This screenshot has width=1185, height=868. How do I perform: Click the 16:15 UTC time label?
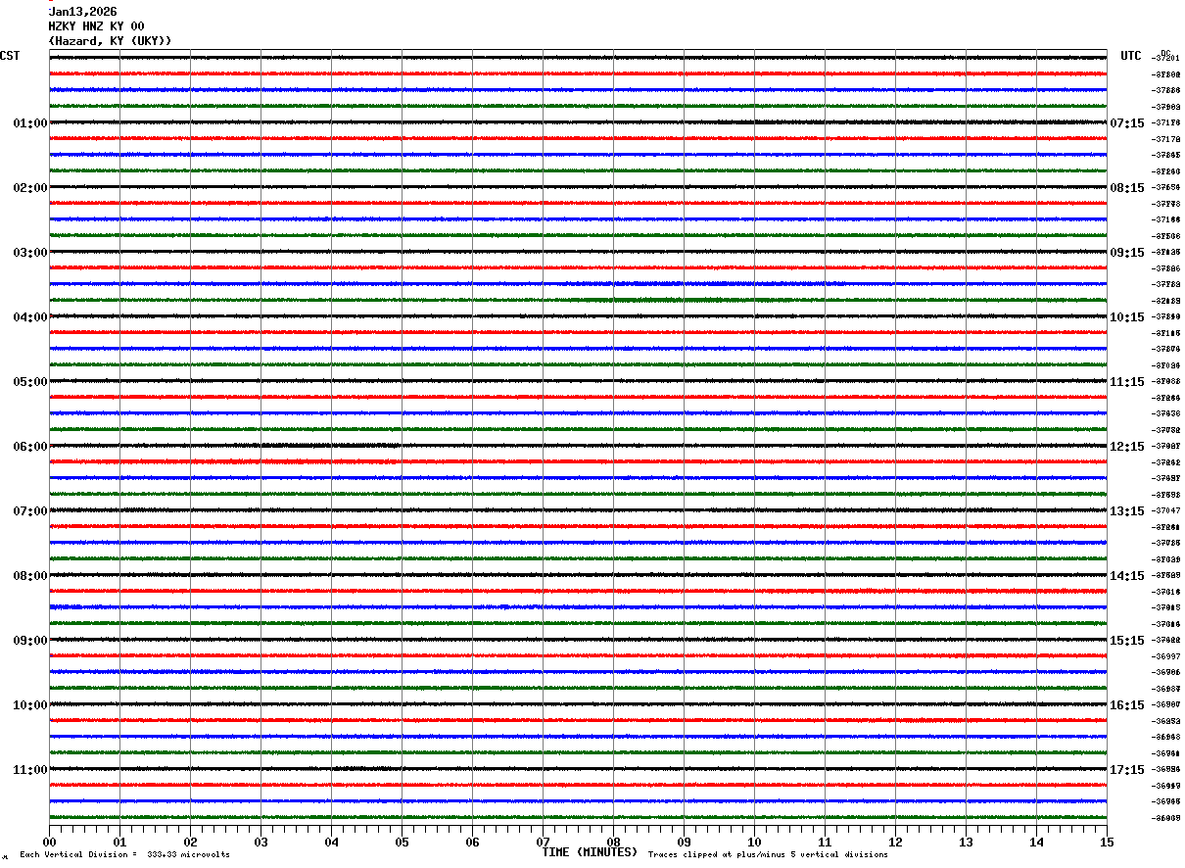pos(1127,705)
